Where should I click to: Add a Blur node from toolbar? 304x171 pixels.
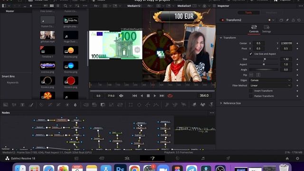pos(75,104)
